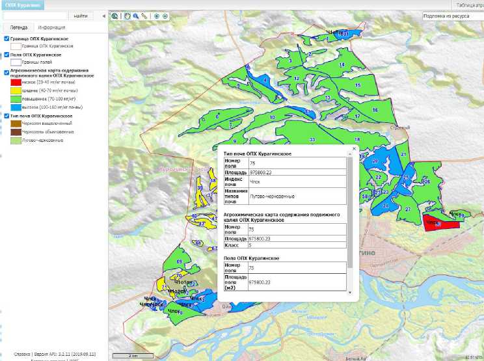Screen dimensions: 484x361
Task: Disable the Агрохимическая карта layer checkbox
Action: tap(7, 72)
